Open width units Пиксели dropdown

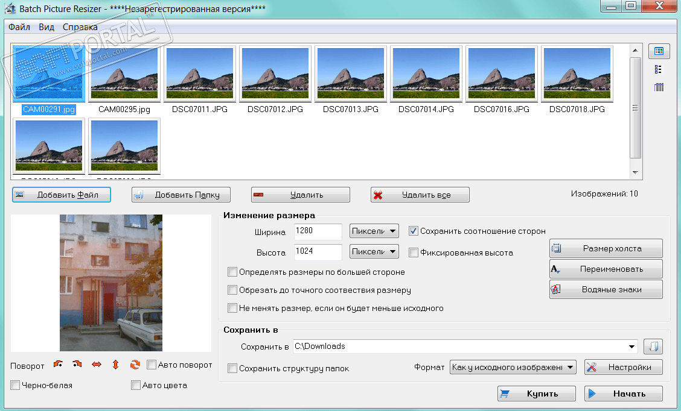click(x=374, y=231)
